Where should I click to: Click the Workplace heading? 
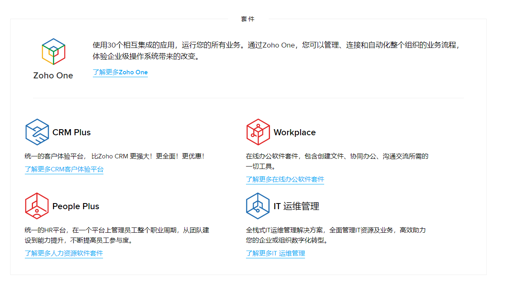294,132
